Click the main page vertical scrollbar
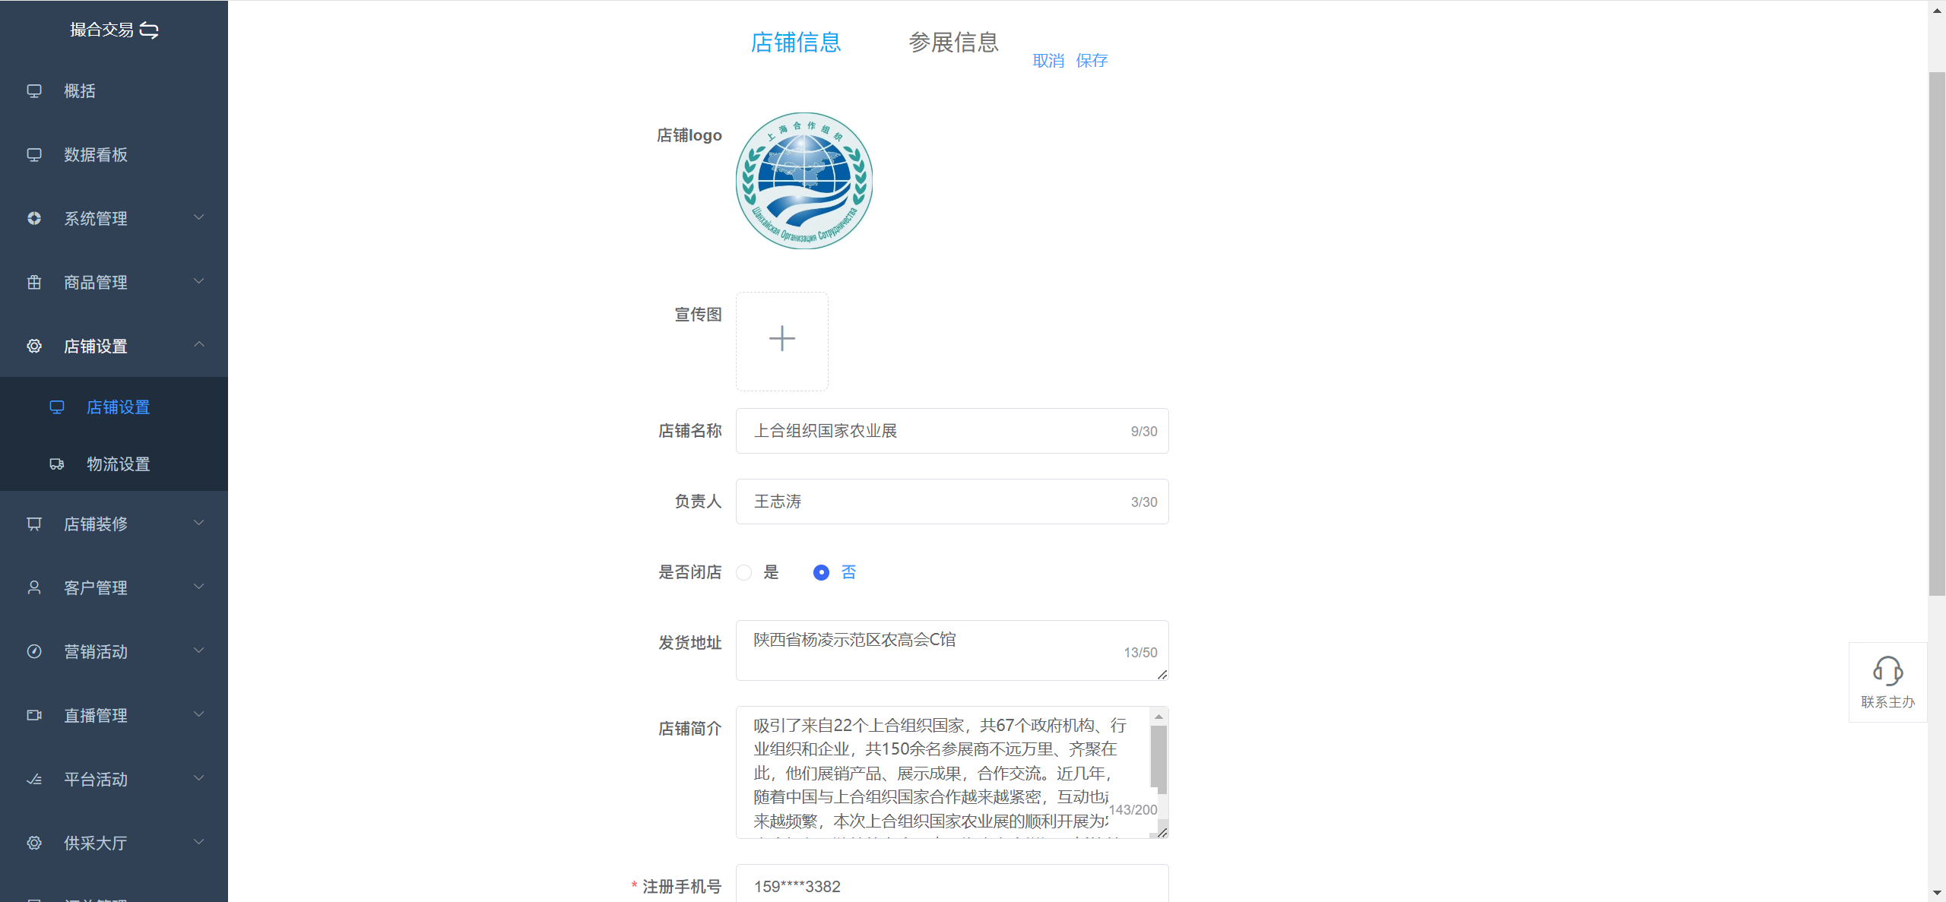The height and width of the screenshot is (902, 1946). point(1937,334)
